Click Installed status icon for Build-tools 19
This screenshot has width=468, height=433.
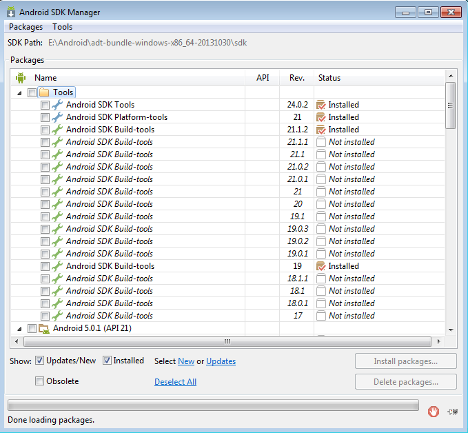click(x=321, y=266)
